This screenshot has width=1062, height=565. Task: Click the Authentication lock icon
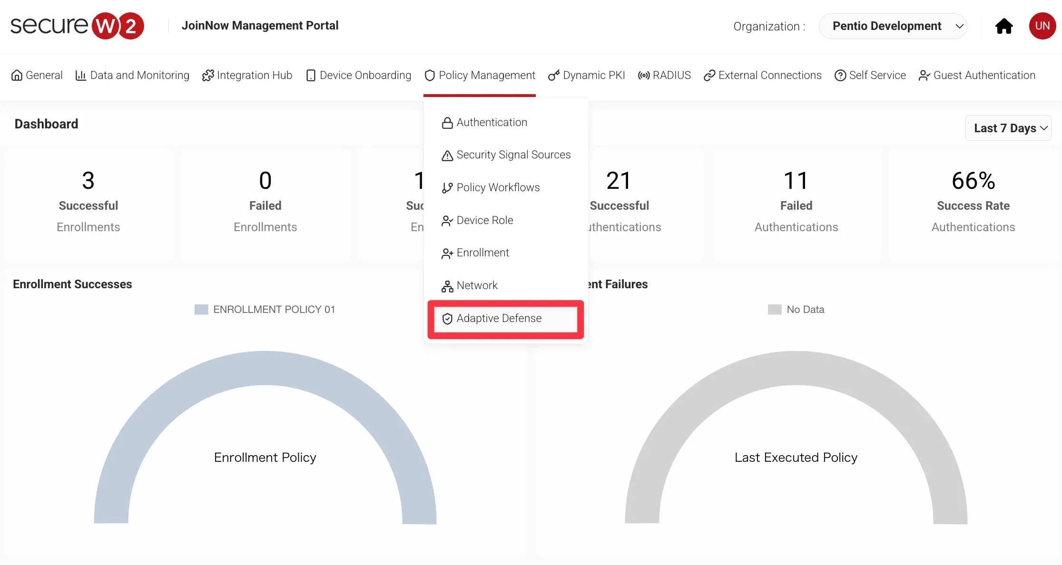[x=447, y=123]
